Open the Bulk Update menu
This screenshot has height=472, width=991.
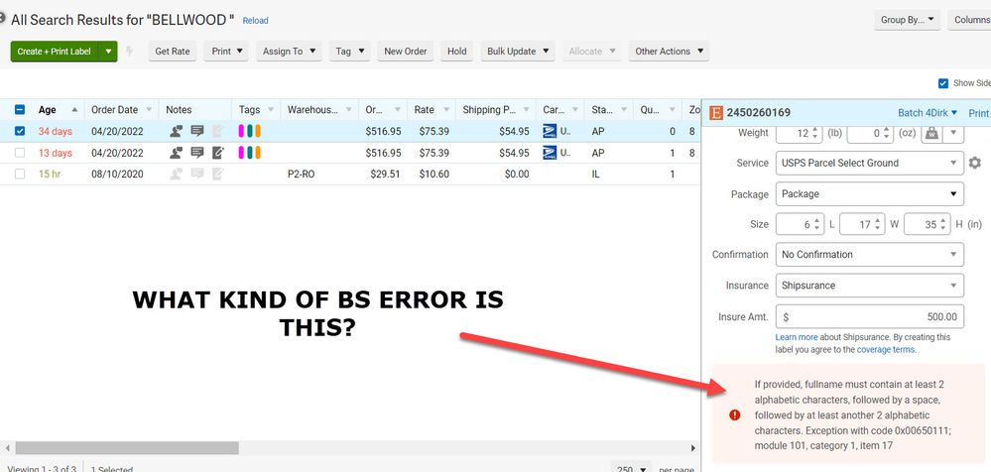coord(518,52)
